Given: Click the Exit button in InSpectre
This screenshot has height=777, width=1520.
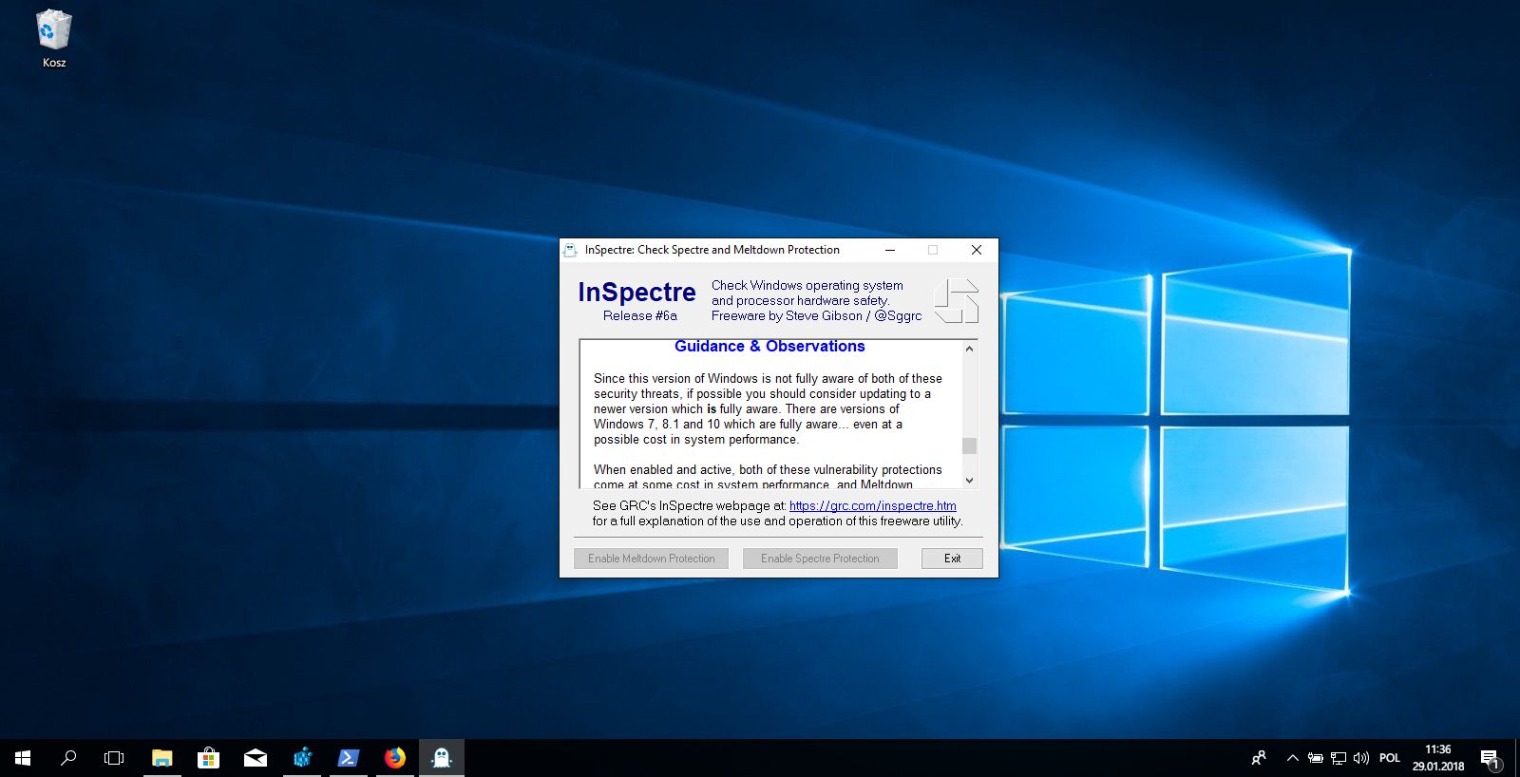Looking at the screenshot, I should pyautogui.click(x=952, y=559).
